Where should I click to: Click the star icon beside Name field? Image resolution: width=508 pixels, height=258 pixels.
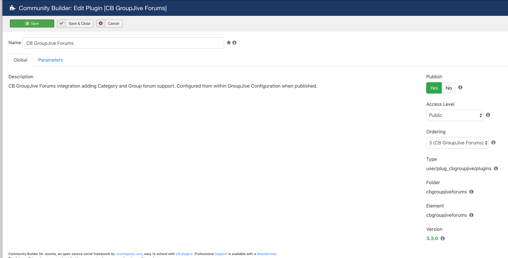click(x=229, y=42)
